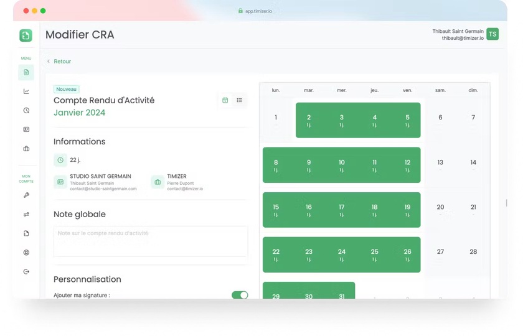The image size is (523, 336).
Task: Open the file export sidebar icon
Action: 26,233
